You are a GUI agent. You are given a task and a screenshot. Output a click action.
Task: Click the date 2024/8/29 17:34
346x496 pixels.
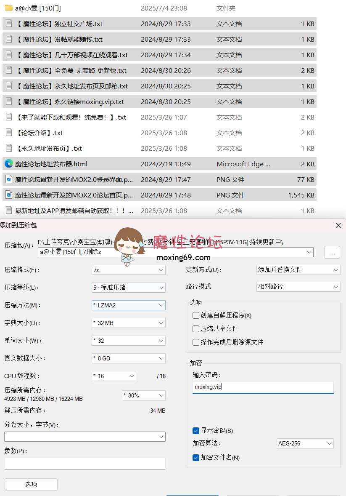(x=166, y=55)
